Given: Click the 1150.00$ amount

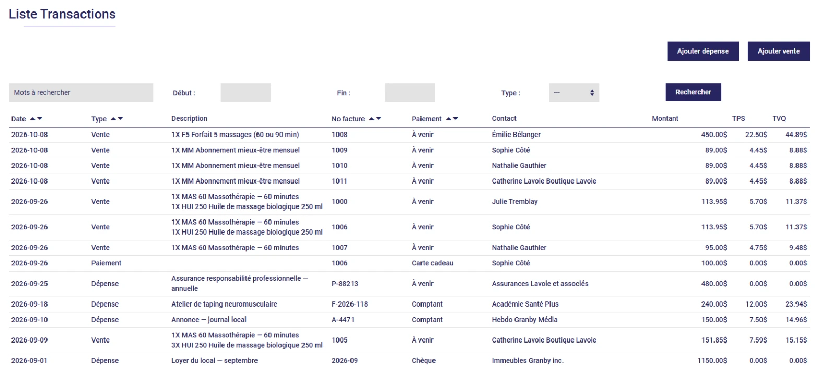Looking at the screenshot, I should [712, 361].
